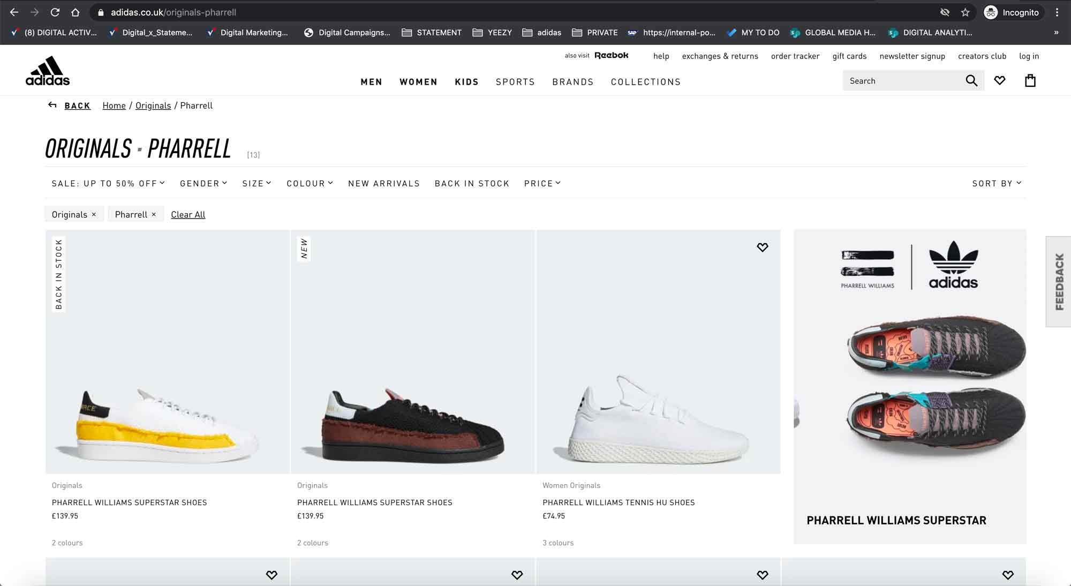Click the £74.95 price text
The width and height of the screenshot is (1071, 586).
[x=554, y=516]
